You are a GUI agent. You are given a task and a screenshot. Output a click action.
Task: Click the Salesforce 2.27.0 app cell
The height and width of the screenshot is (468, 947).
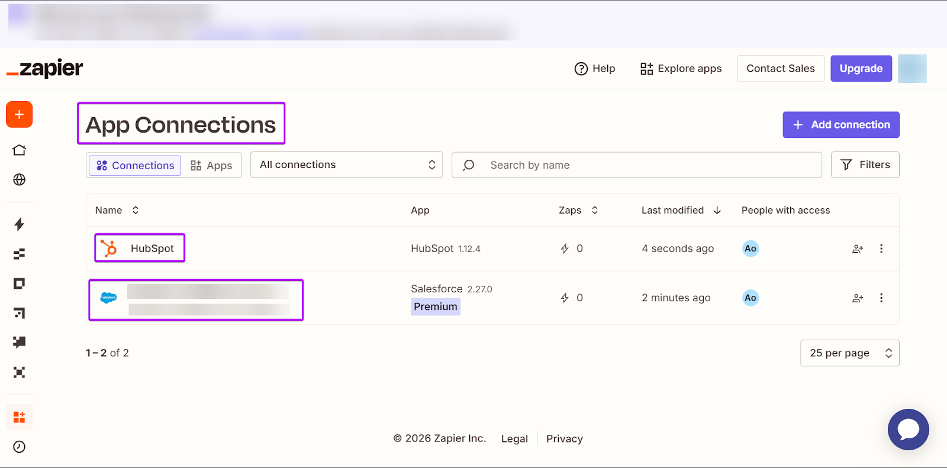pos(451,289)
